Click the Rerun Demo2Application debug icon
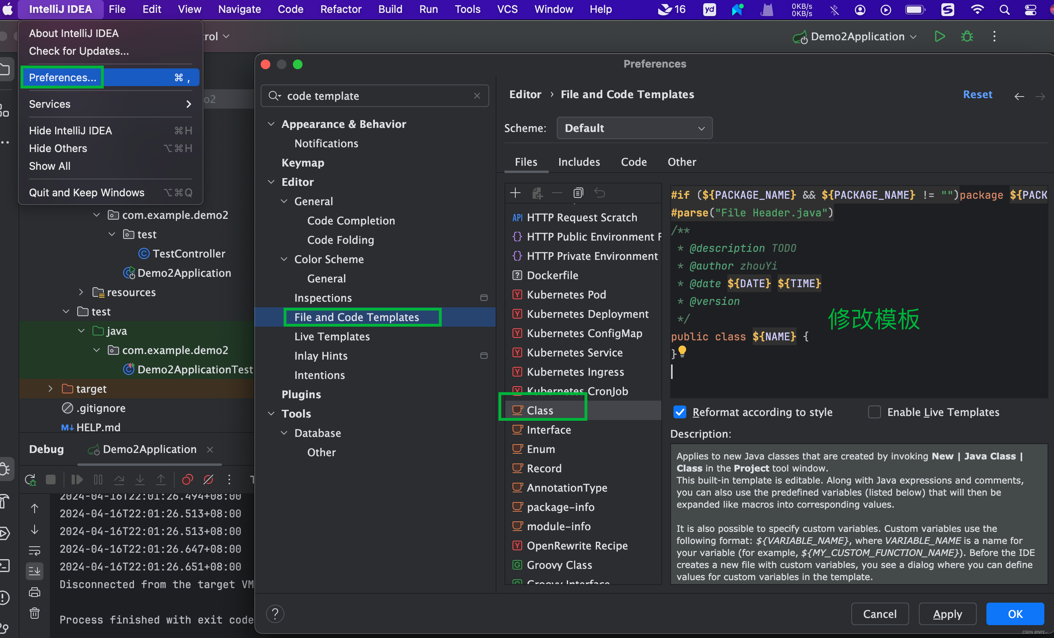Viewport: 1054px width, 638px height. pos(30,480)
